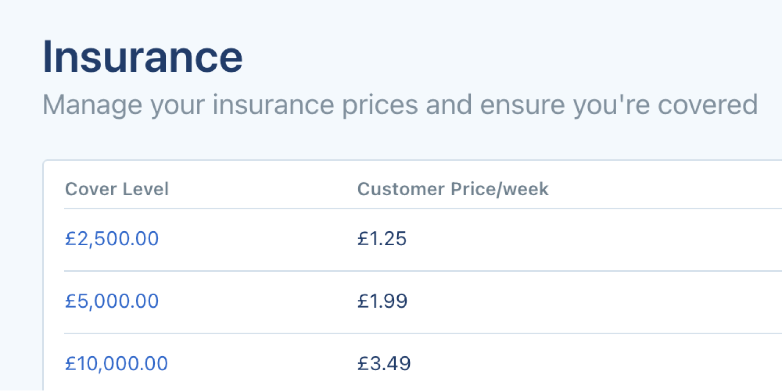The image size is (782, 391).
Task: Click the insurance management subtitle text
Action: coord(400,104)
